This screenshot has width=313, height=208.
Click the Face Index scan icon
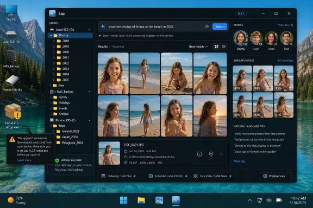coord(195,176)
